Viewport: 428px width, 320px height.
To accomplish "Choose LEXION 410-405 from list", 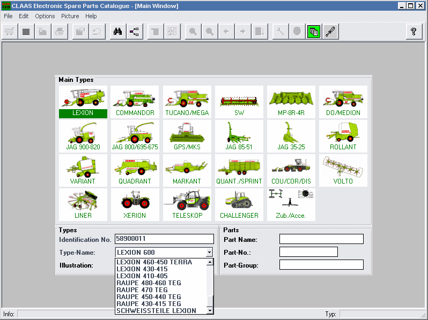I will coord(161,276).
